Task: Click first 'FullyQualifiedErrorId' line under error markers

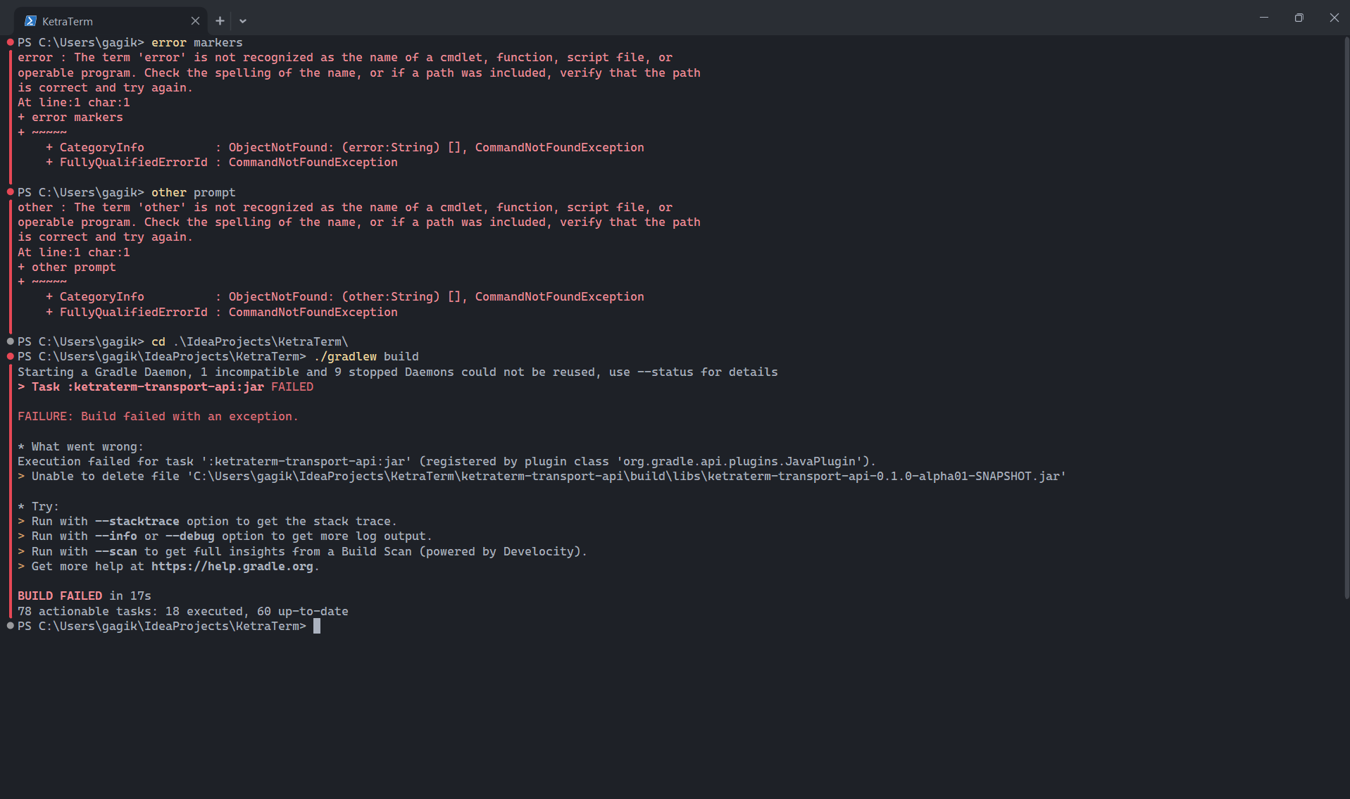Action: point(221,163)
